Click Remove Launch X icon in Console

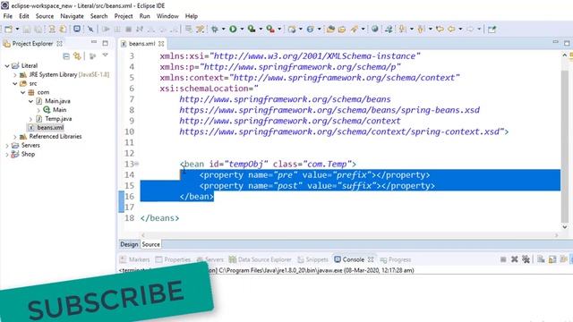pyautogui.click(x=515, y=259)
